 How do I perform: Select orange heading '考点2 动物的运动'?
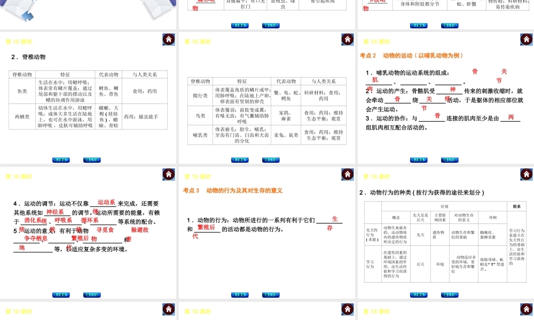click(x=411, y=55)
